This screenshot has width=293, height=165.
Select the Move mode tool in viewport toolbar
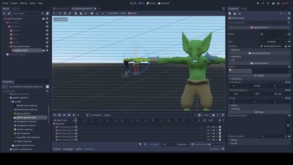point(60,13)
